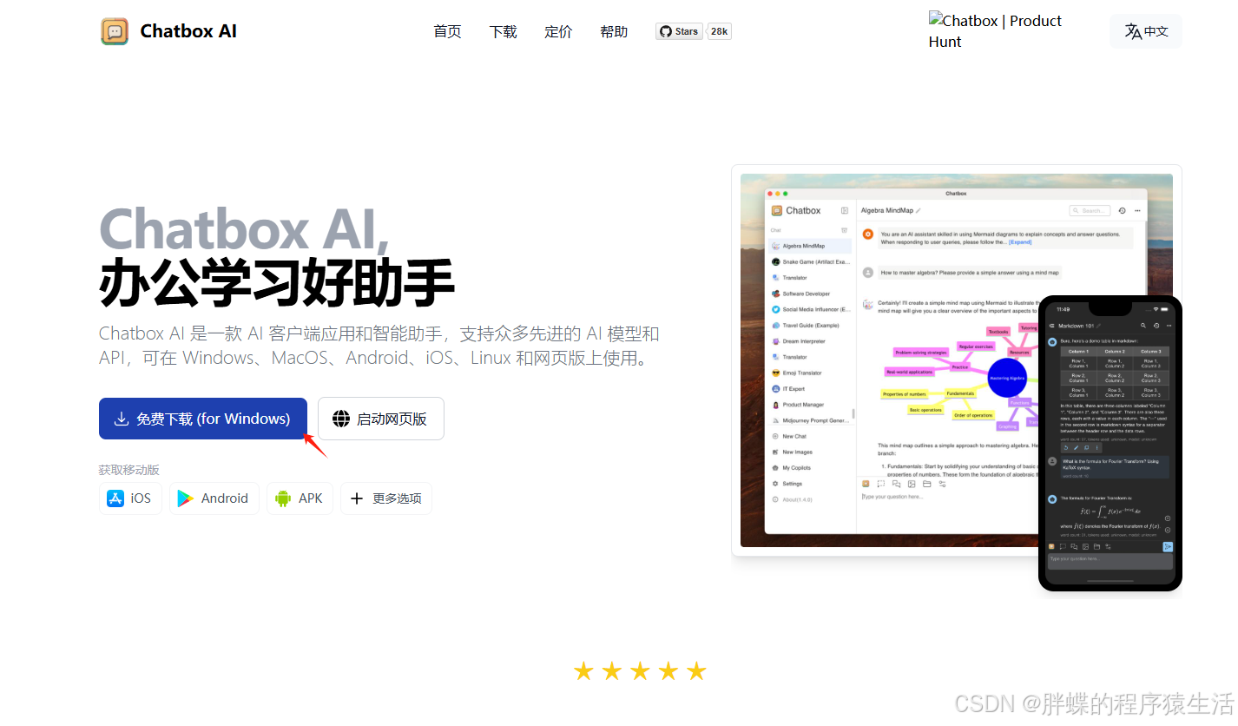Click the 获取移动版 label

point(129,470)
